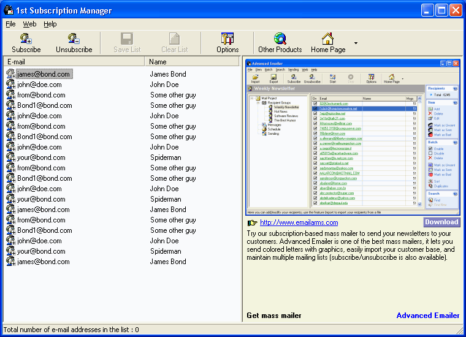Click the Advanced Emailer link at bottom
The height and width of the screenshot is (337, 466).
427,316
